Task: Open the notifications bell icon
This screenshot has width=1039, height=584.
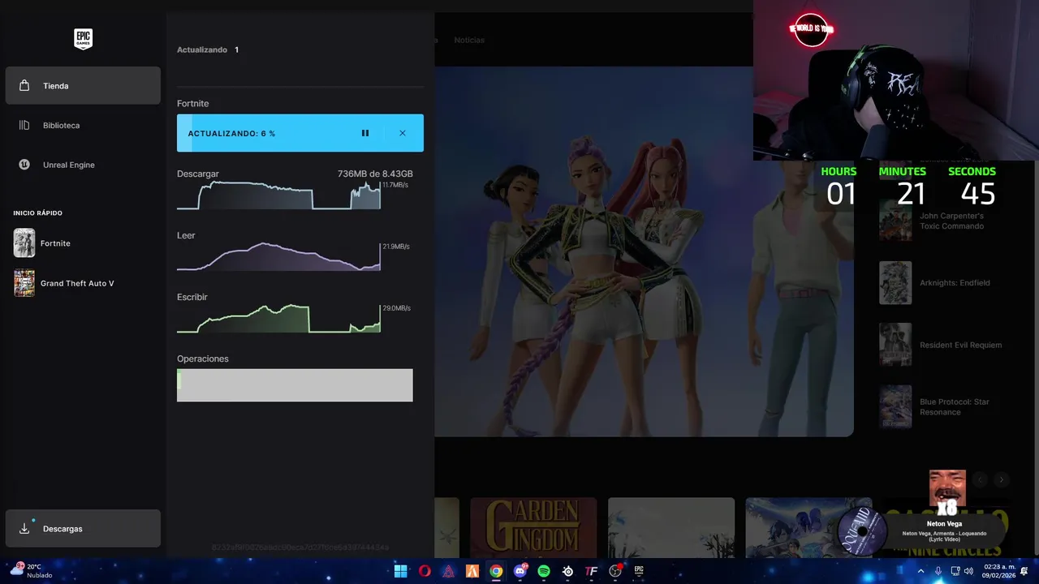Action: point(1024,571)
